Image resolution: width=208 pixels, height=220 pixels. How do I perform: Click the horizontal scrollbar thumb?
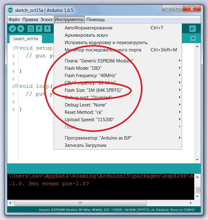pyautogui.click(x=80, y=203)
